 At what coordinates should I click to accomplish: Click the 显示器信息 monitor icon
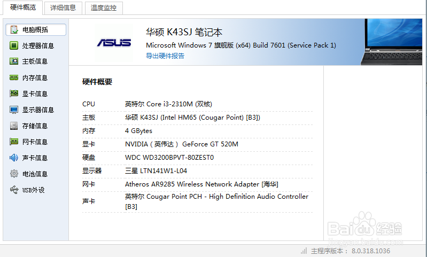click(14, 110)
